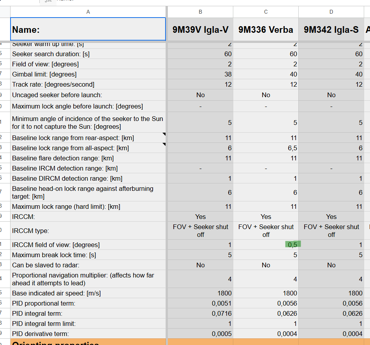Screen dimensions: 370x345
Task: Click "Uncaged seeker before launch:" label
Action: [57, 95]
